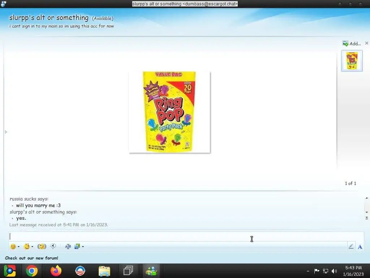
Task: Open Firefox from the taskbar
Action: pyautogui.click(x=56, y=271)
